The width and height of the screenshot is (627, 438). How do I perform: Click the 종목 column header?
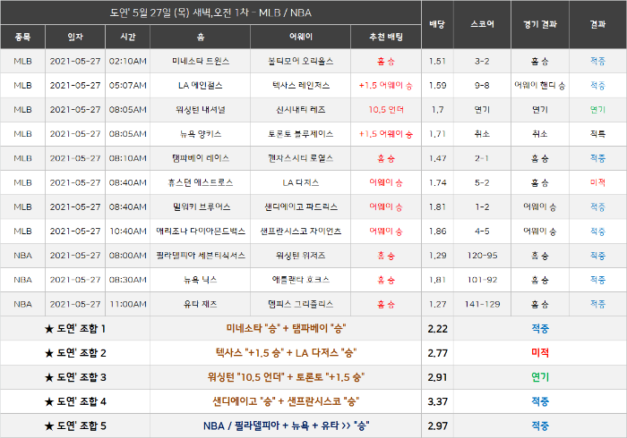[x=22, y=38]
